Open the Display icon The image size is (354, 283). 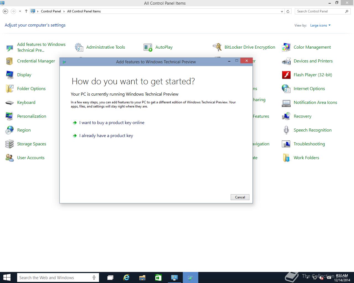(9, 75)
